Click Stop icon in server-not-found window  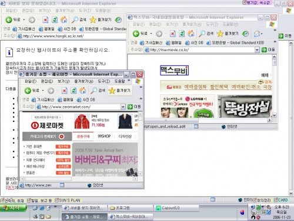pyautogui.click(x=45, y=19)
